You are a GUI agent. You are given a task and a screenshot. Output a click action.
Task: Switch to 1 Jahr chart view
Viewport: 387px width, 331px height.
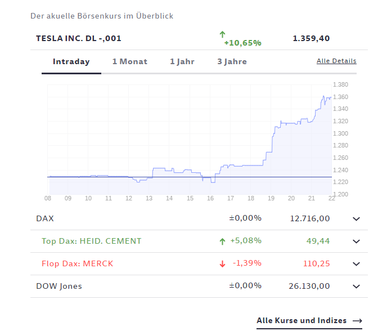tap(182, 61)
